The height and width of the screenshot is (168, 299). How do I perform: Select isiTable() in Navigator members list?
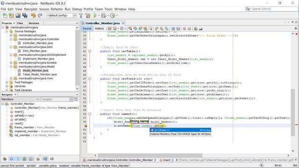(x=21, y=119)
